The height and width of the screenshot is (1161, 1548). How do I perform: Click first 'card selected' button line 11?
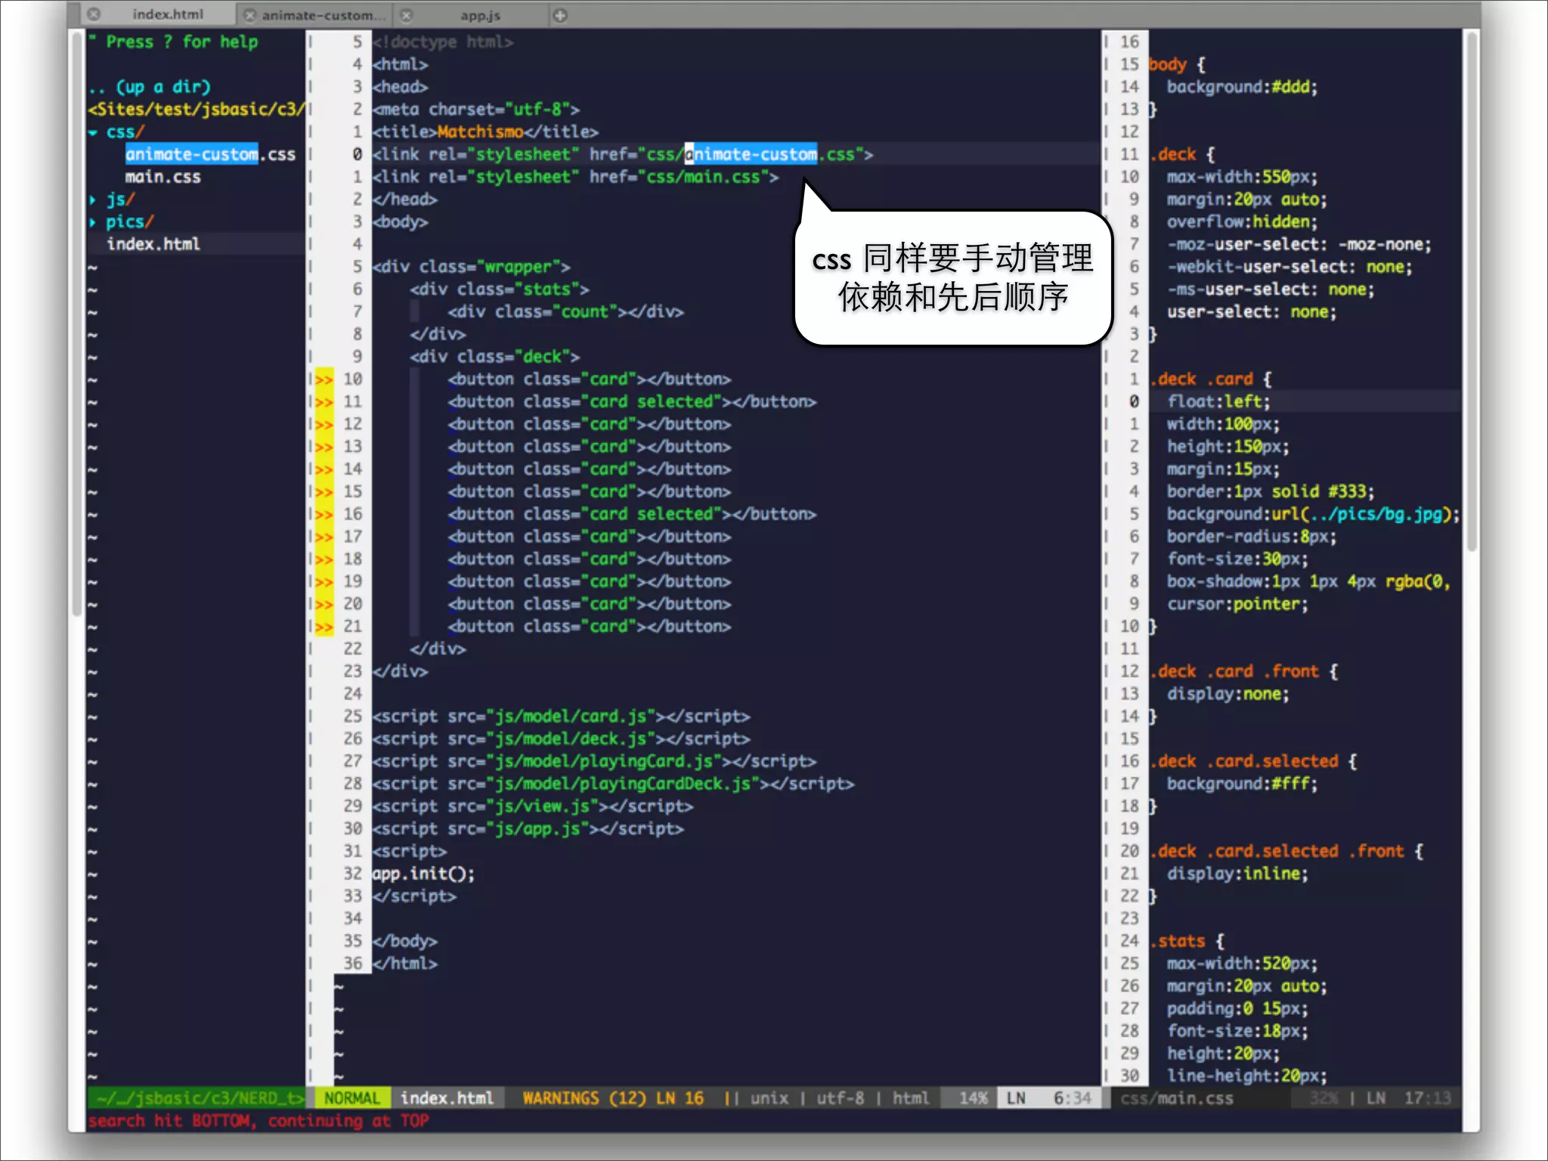[631, 402]
